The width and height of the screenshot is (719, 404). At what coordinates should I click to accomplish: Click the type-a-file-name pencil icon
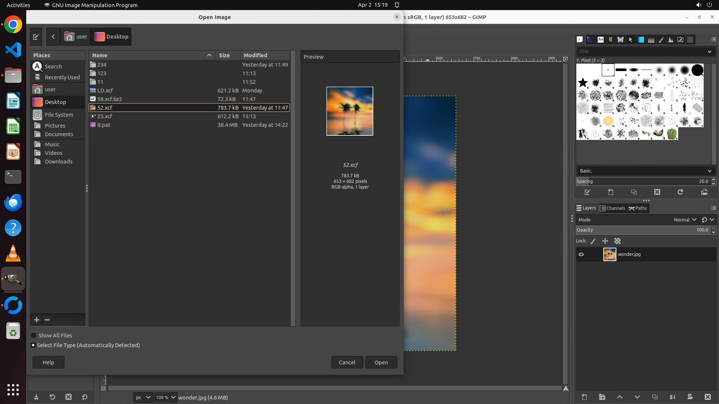coord(36,37)
